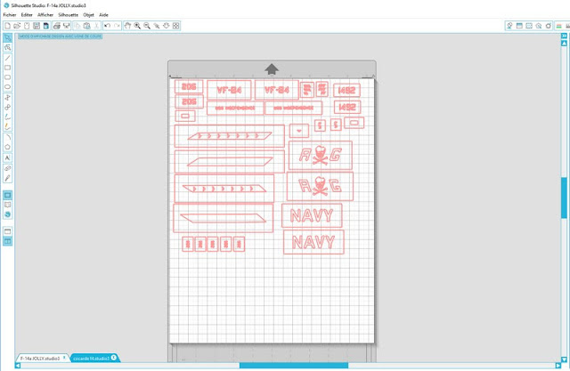
Task: Open the trace panel icon
Action: (539, 26)
